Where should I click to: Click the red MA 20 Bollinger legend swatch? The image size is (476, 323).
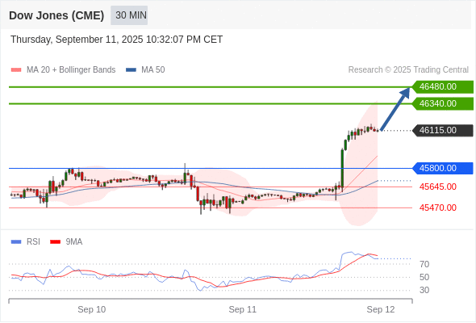coord(16,70)
